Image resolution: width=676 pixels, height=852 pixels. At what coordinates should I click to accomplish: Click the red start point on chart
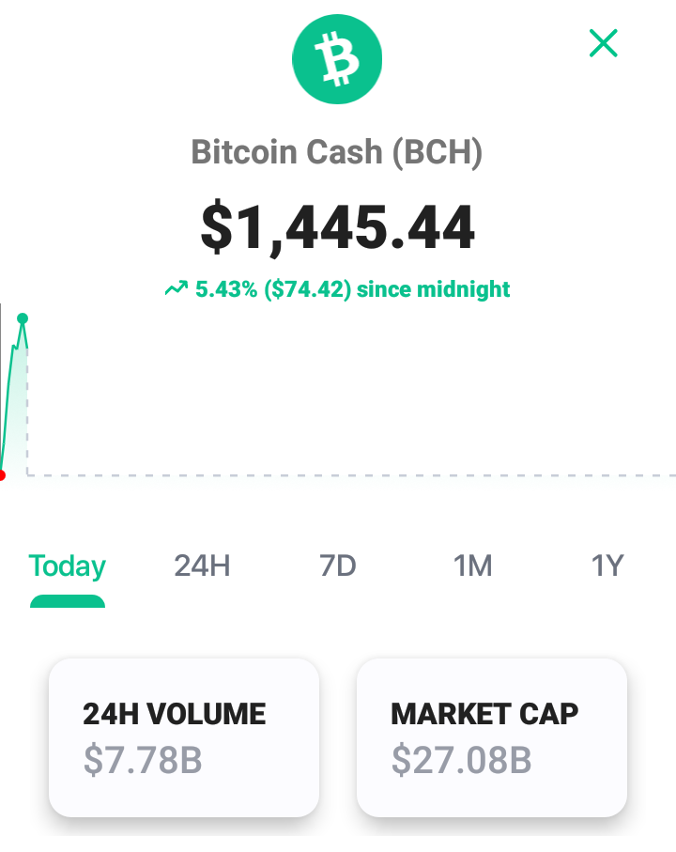[x=2, y=476]
